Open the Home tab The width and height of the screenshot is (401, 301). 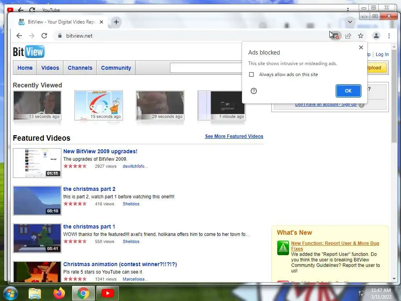(x=25, y=68)
